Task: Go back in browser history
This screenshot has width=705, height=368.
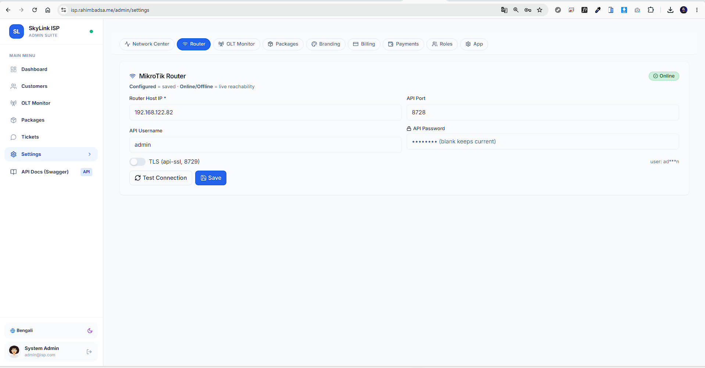Action: coord(8,10)
